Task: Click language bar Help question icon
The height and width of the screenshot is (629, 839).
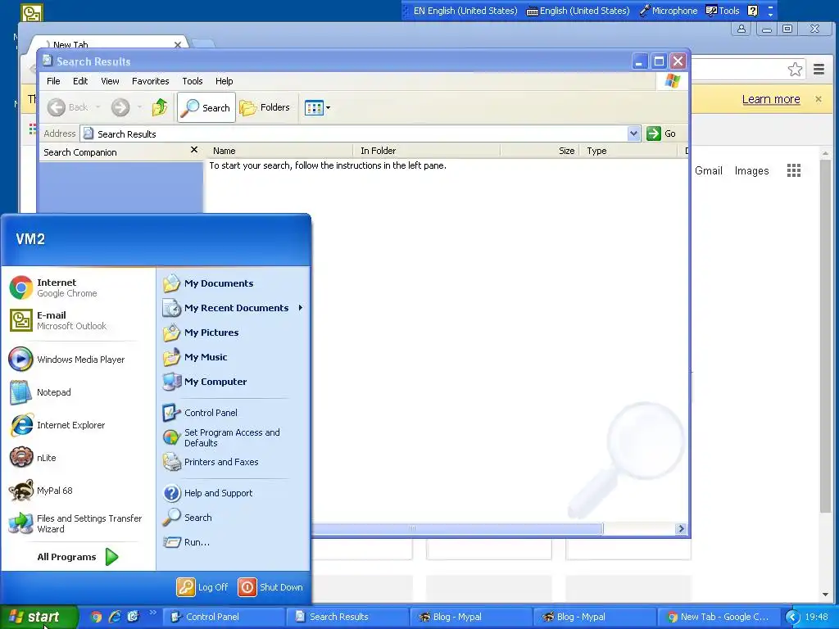Action: click(752, 11)
